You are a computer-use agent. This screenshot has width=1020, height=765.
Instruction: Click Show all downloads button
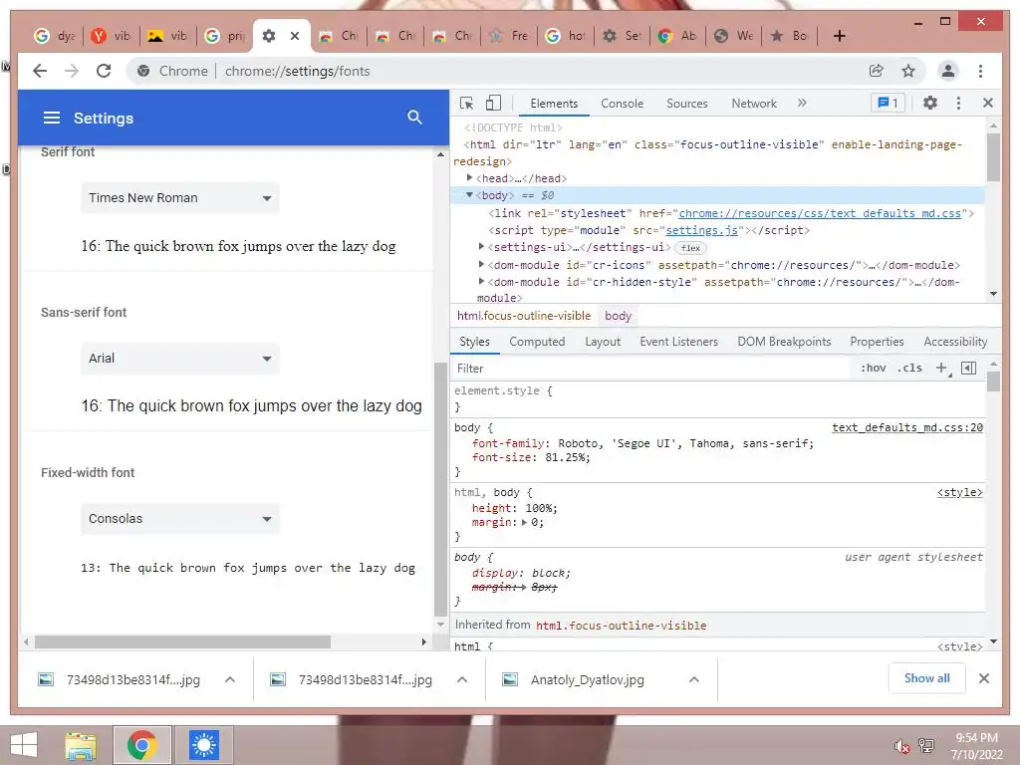(x=926, y=678)
